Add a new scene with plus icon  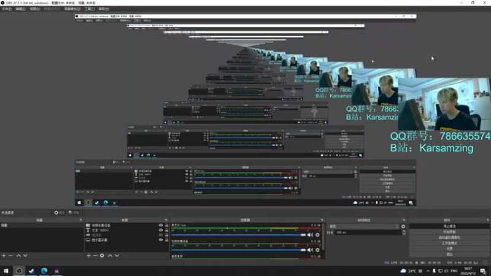(x=4, y=256)
